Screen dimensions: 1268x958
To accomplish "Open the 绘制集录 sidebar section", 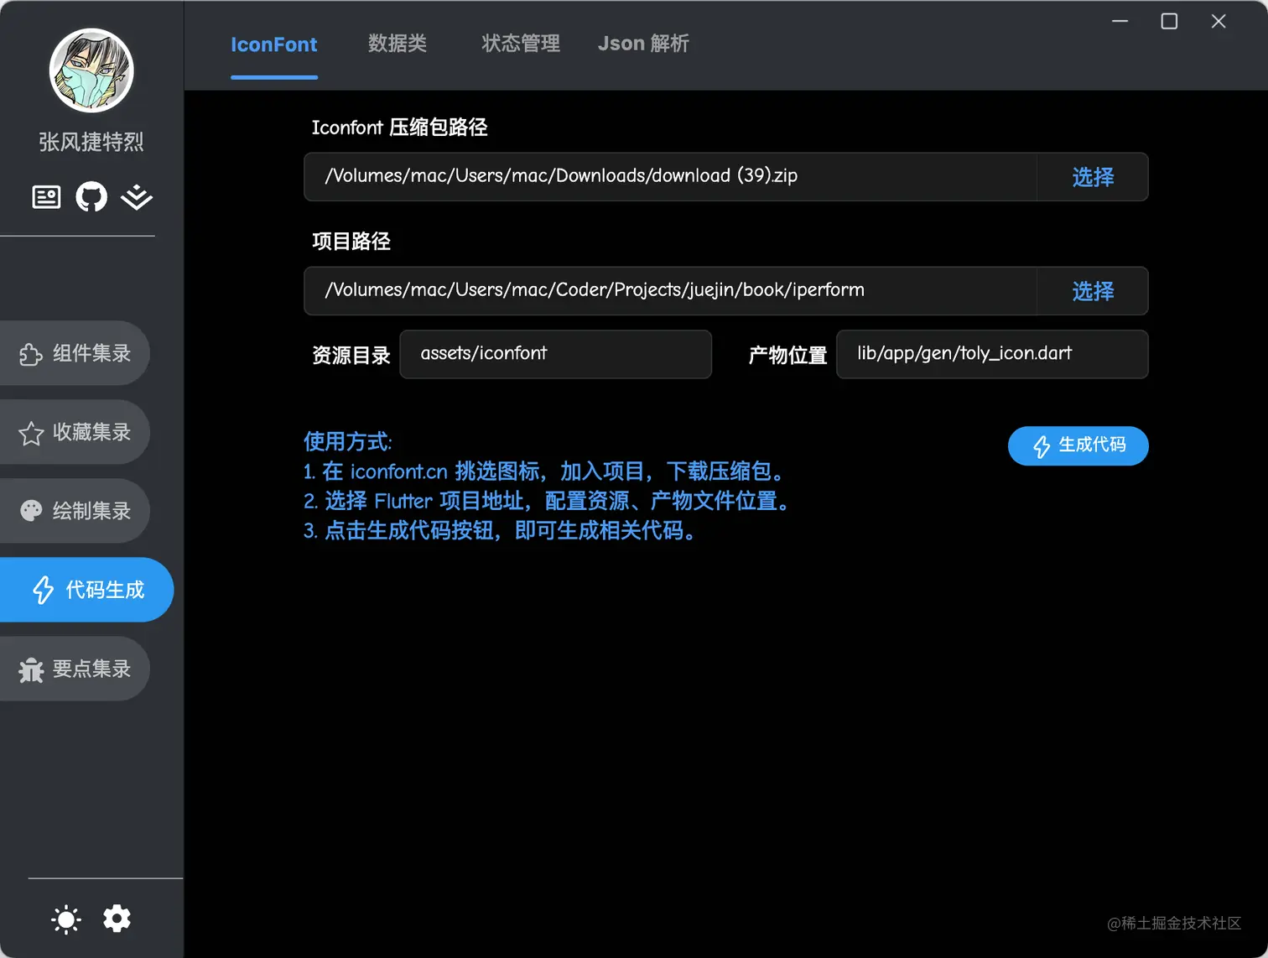I will (75, 511).
